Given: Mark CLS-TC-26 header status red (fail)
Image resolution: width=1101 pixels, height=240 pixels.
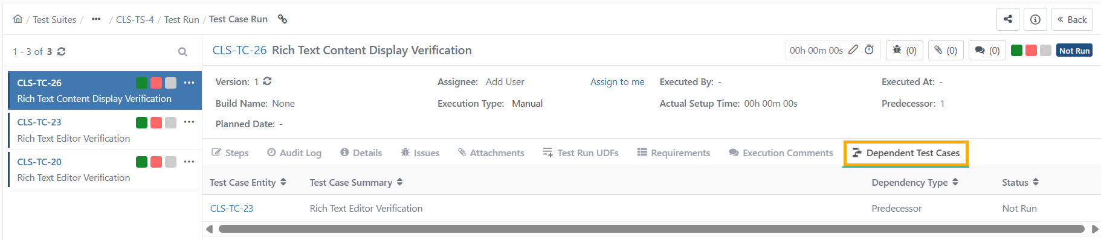Looking at the screenshot, I should 1032,51.
